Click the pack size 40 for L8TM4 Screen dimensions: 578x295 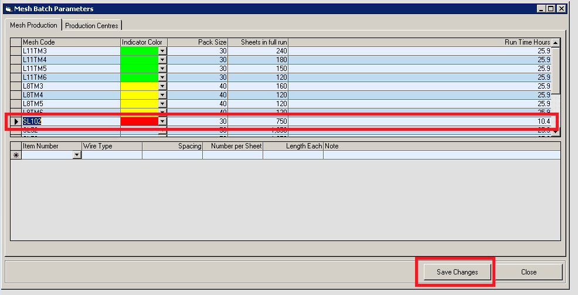point(198,95)
